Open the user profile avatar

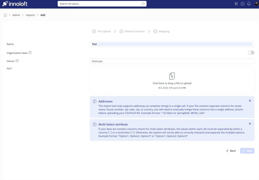pos(256,4)
